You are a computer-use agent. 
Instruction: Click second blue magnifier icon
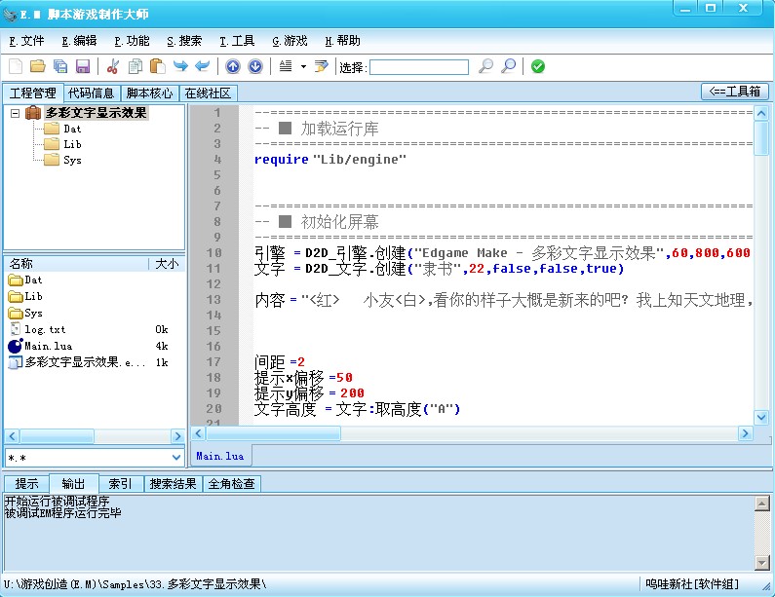point(508,66)
